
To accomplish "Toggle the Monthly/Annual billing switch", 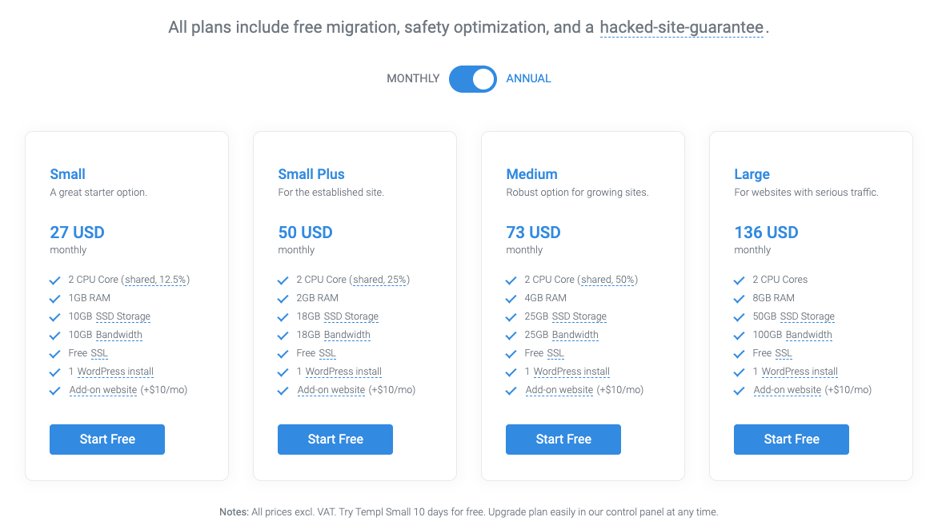I will point(472,79).
